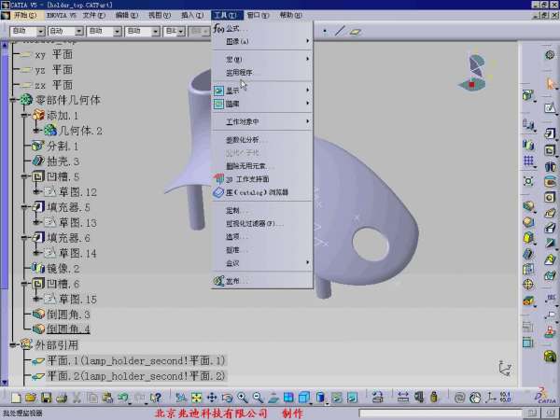This screenshot has width=560, height=420.
Task: Open the fourth 自动 dropdown in the top toolbar
Action: coord(156,32)
